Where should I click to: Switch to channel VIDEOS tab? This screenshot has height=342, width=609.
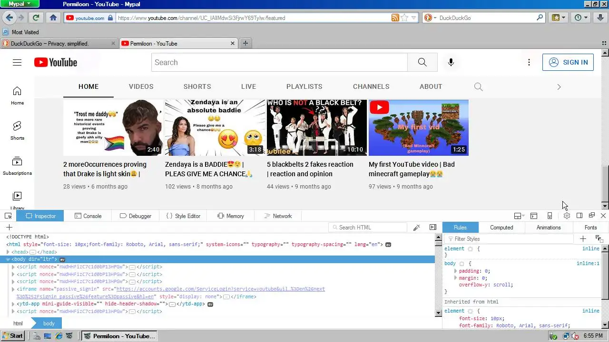141,86
